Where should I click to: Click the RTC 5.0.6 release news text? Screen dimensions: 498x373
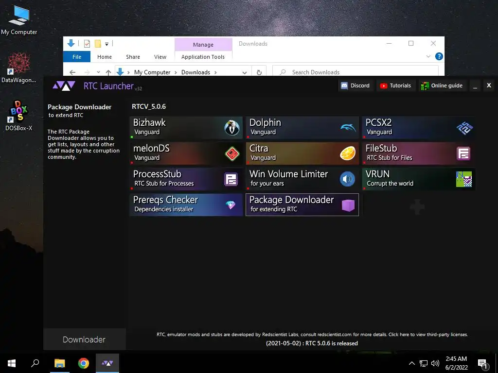pyautogui.click(x=312, y=343)
